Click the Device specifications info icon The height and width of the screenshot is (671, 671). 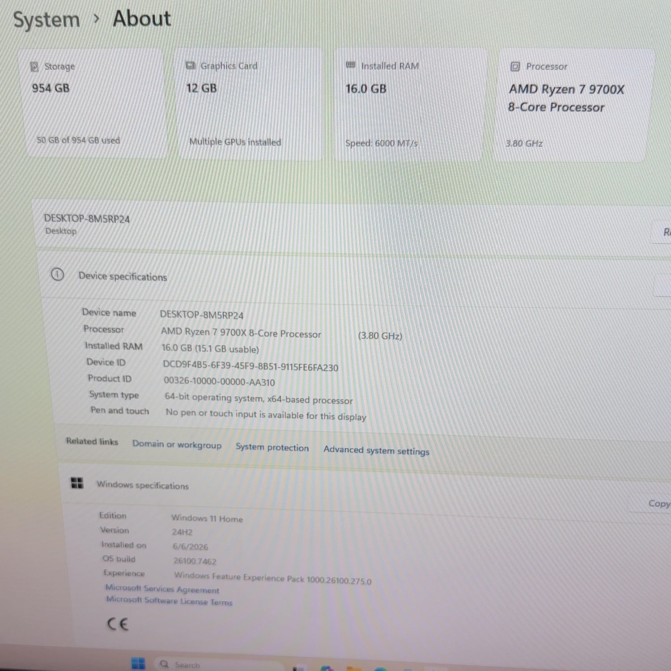[57, 274]
